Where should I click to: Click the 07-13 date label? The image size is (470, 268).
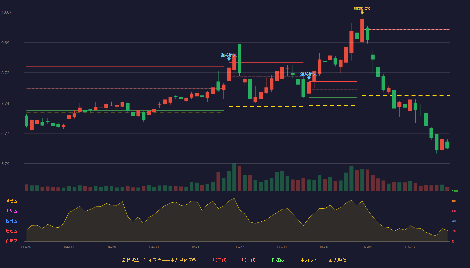[410, 247]
